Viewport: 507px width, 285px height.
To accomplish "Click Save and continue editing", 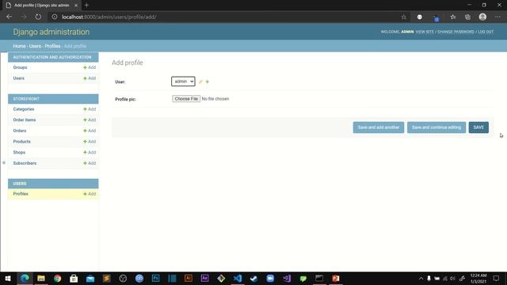I will (436, 127).
